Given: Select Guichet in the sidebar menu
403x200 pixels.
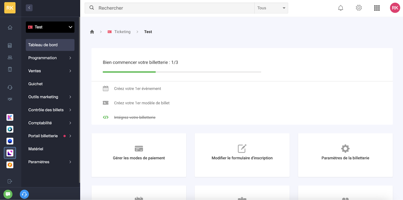Looking at the screenshot, I should click(36, 84).
